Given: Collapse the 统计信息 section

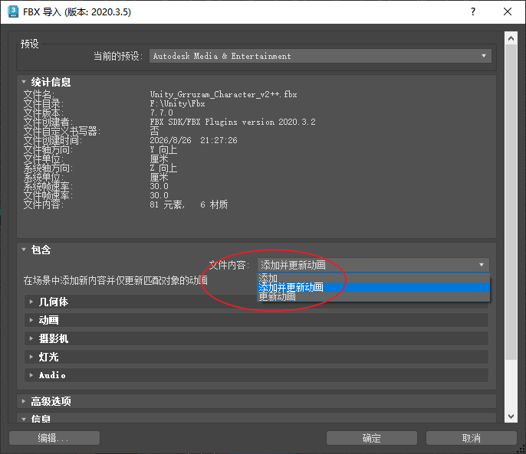Looking at the screenshot, I should pyautogui.click(x=24, y=82).
